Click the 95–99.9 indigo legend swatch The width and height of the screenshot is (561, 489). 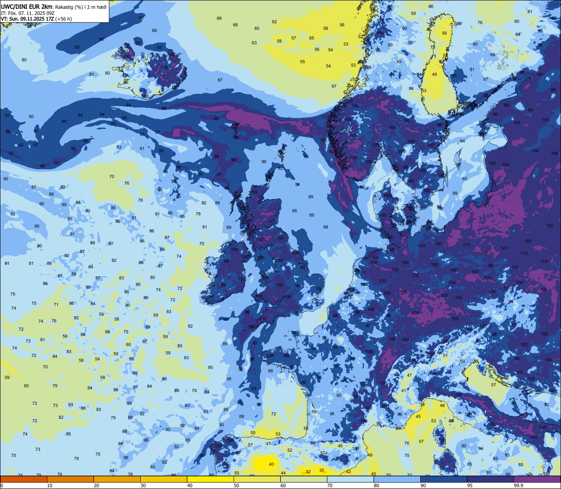[x=490, y=479]
